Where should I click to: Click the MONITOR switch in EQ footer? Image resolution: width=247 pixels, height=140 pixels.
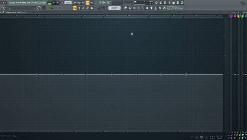coord(213,137)
